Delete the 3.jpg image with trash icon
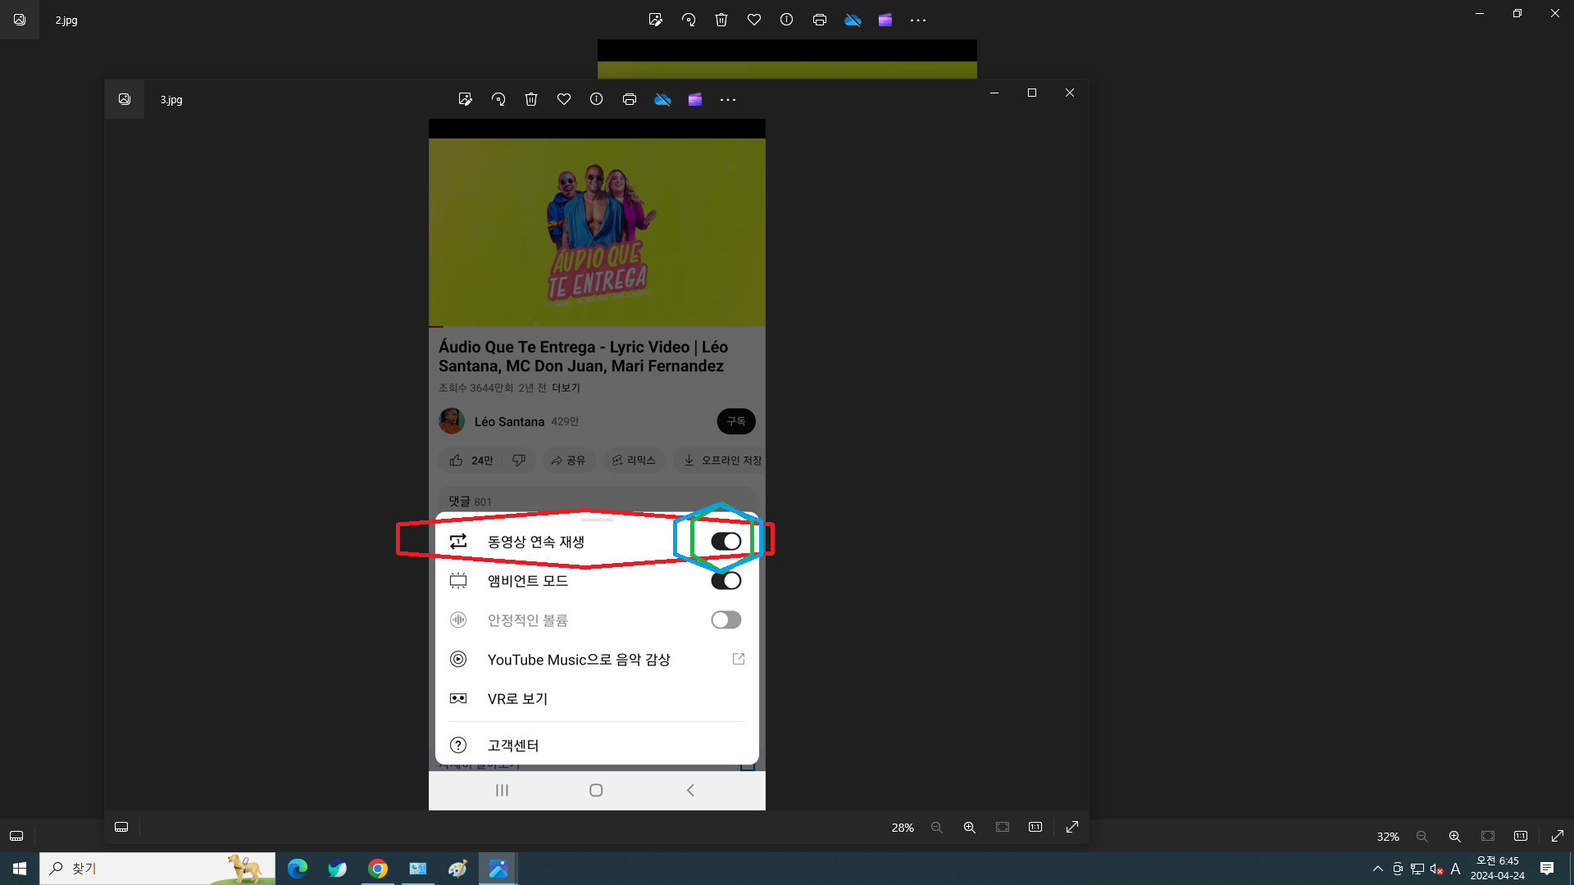This screenshot has height=885, width=1574. [x=531, y=99]
